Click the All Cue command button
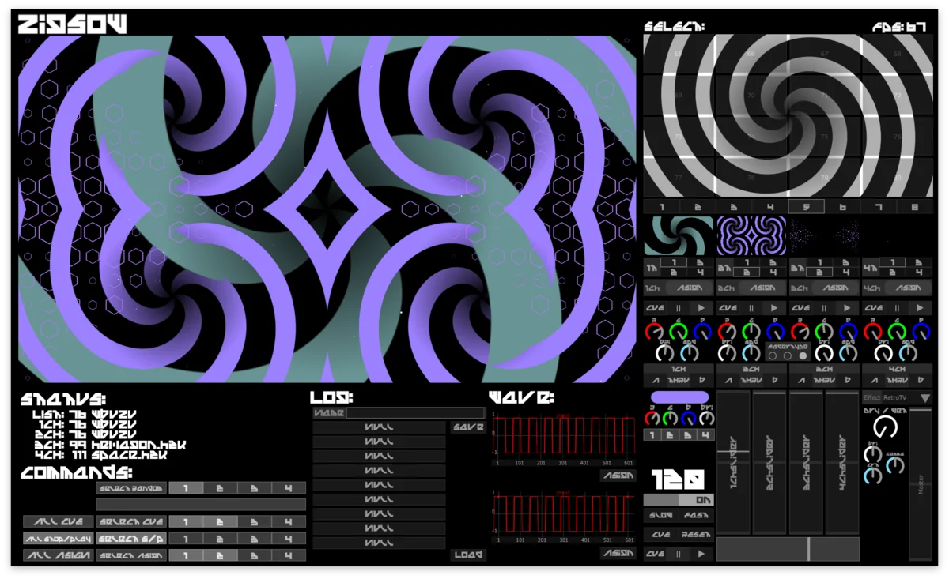Screen dimensions: 949x579 coord(58,522)
